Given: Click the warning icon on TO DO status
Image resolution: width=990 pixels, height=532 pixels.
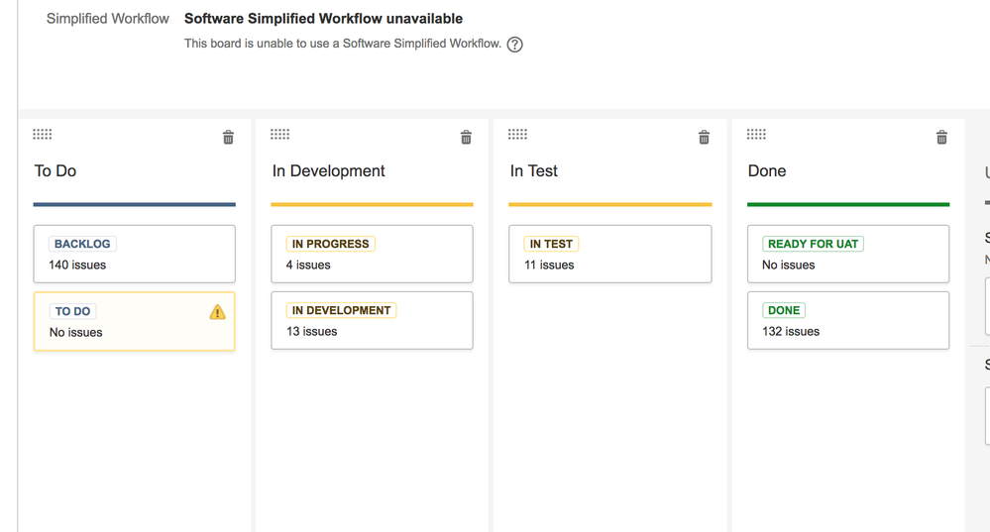Looking at the screenshot, I should [x=217, y=312].
